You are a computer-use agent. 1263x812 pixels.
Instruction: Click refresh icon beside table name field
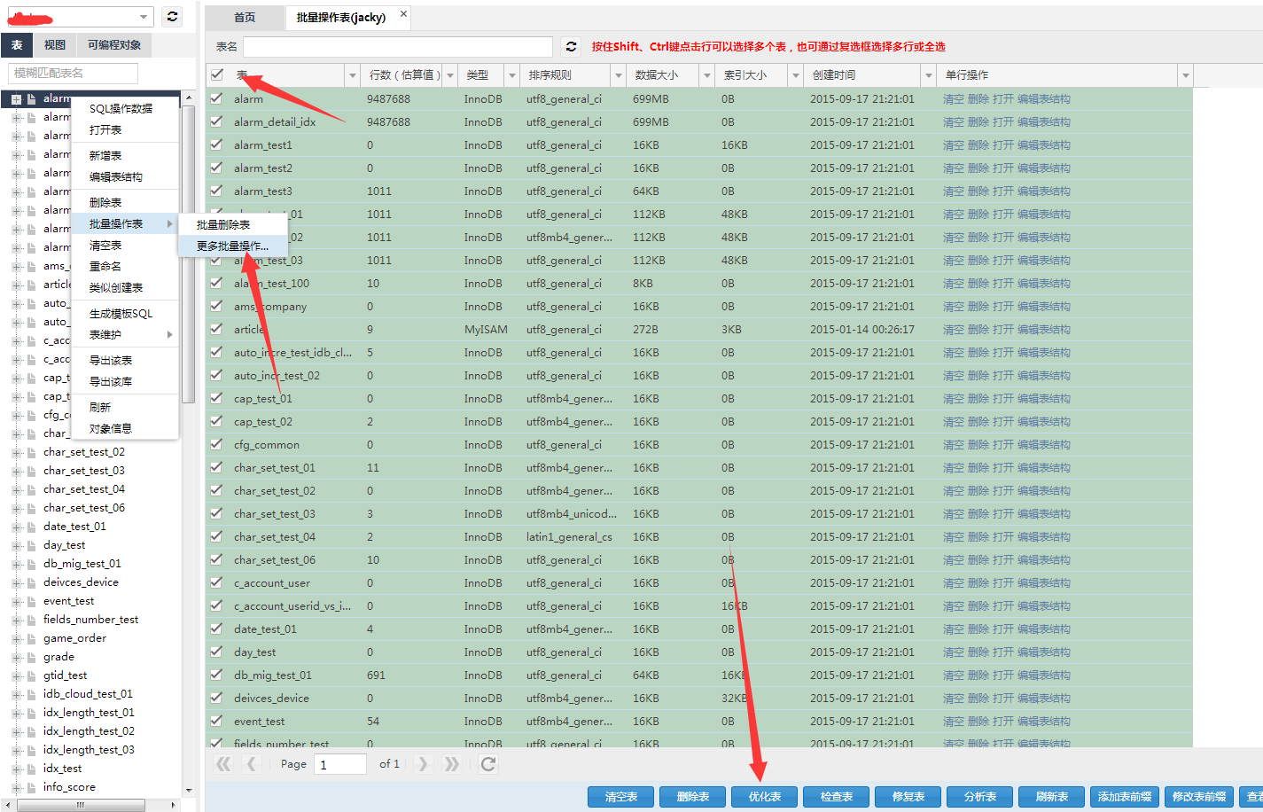click(572, 47)
